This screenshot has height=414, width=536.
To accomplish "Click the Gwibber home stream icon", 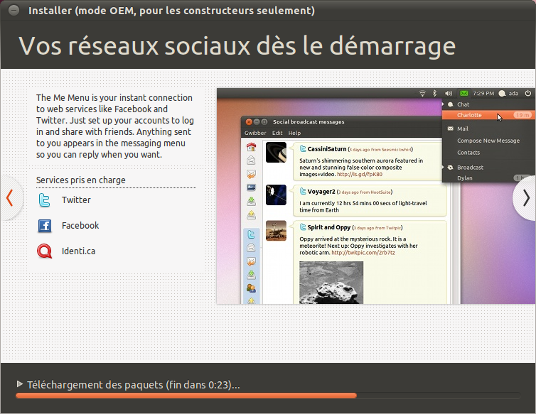I will coord(251,148).
